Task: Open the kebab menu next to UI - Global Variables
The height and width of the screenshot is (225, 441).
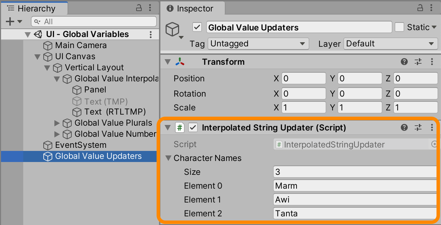Action: tap(150, 34)
